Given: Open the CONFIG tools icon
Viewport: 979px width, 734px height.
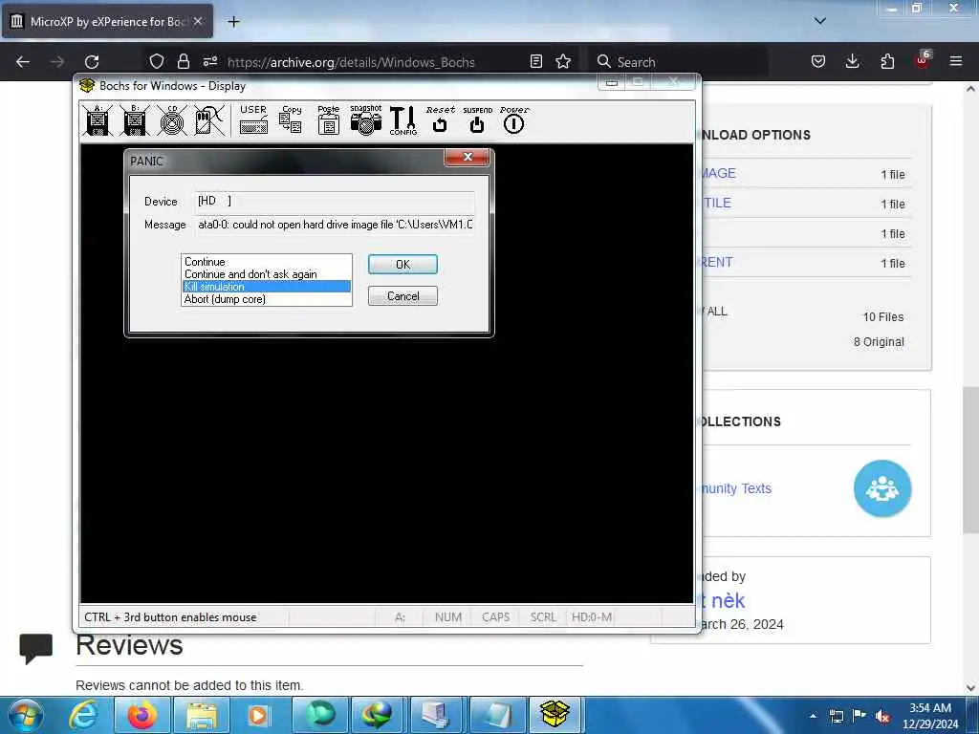Looking at the screenshot, I should tap(402, 119).
